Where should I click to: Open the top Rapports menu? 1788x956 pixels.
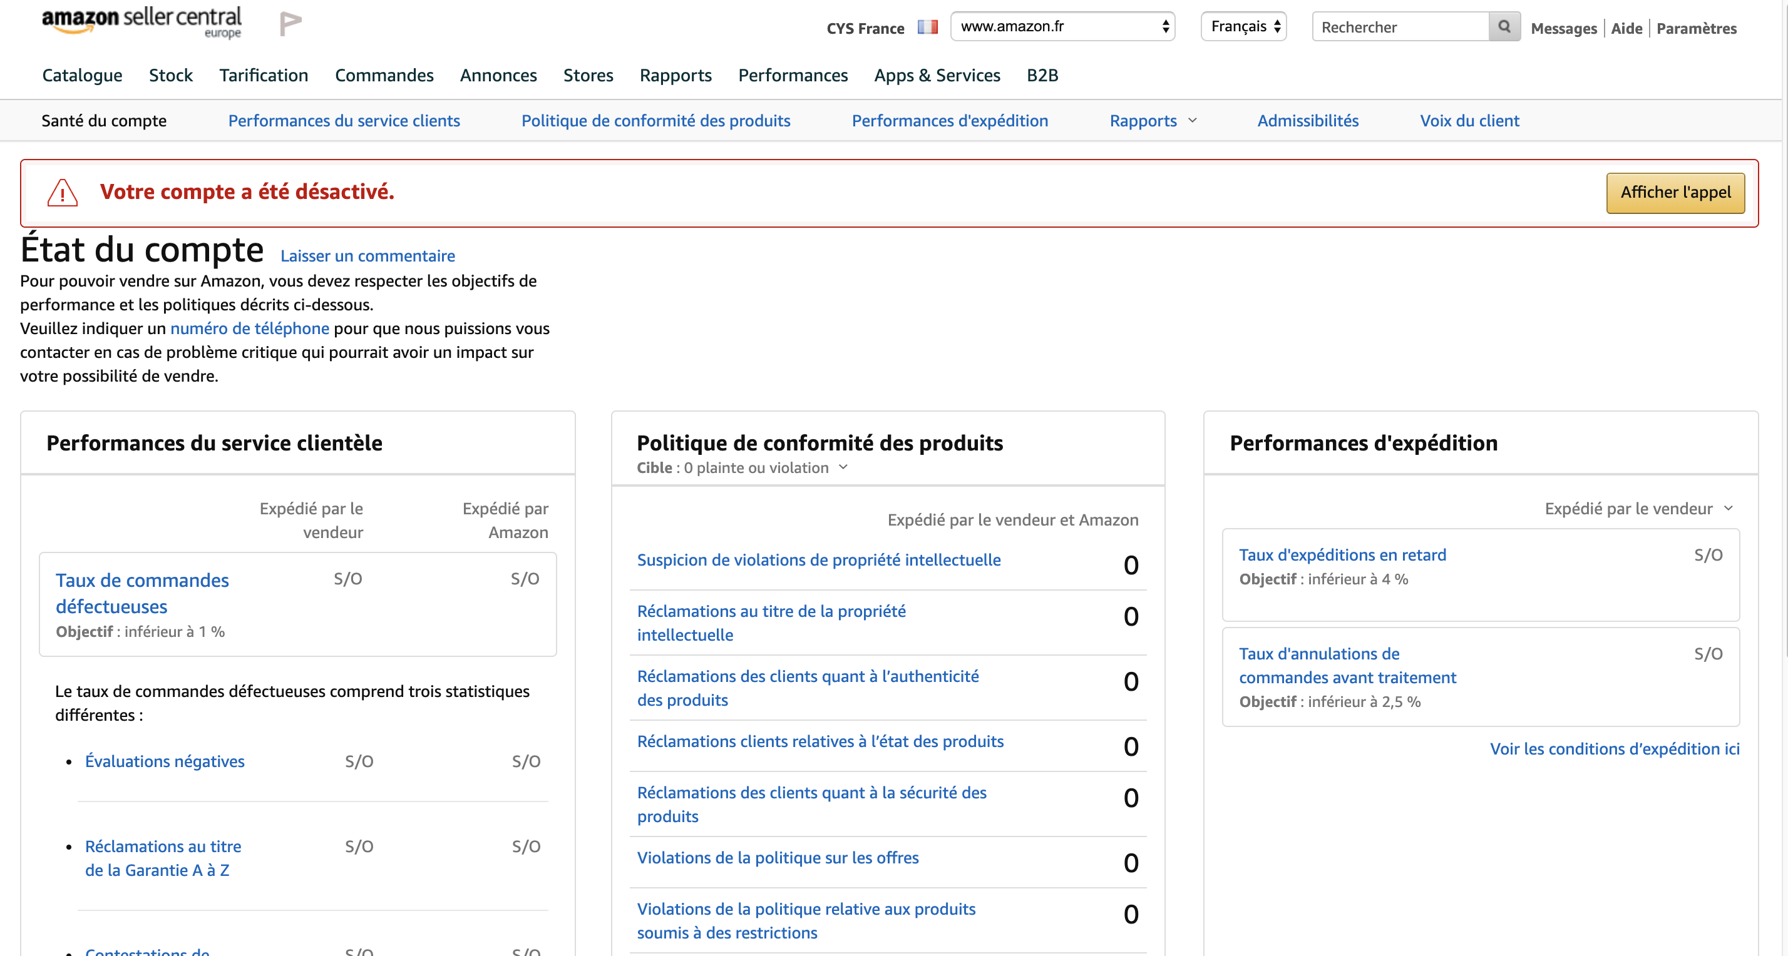(x=676, y=75)
